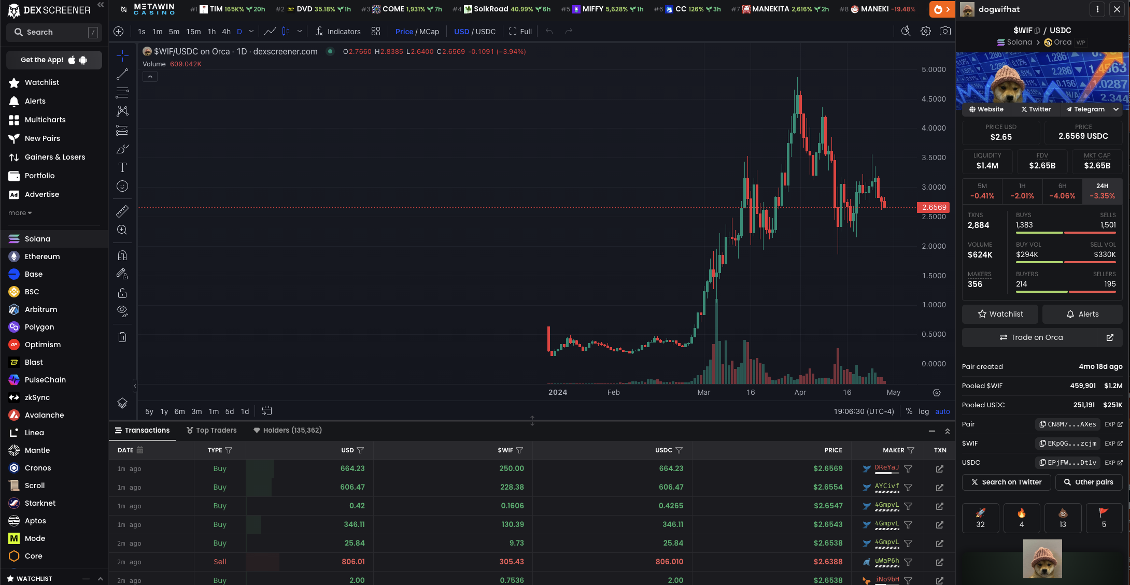1130x585 pixels.
Task: Expand social links chevron next to Telegram
Action: (x=1116, y=109)
